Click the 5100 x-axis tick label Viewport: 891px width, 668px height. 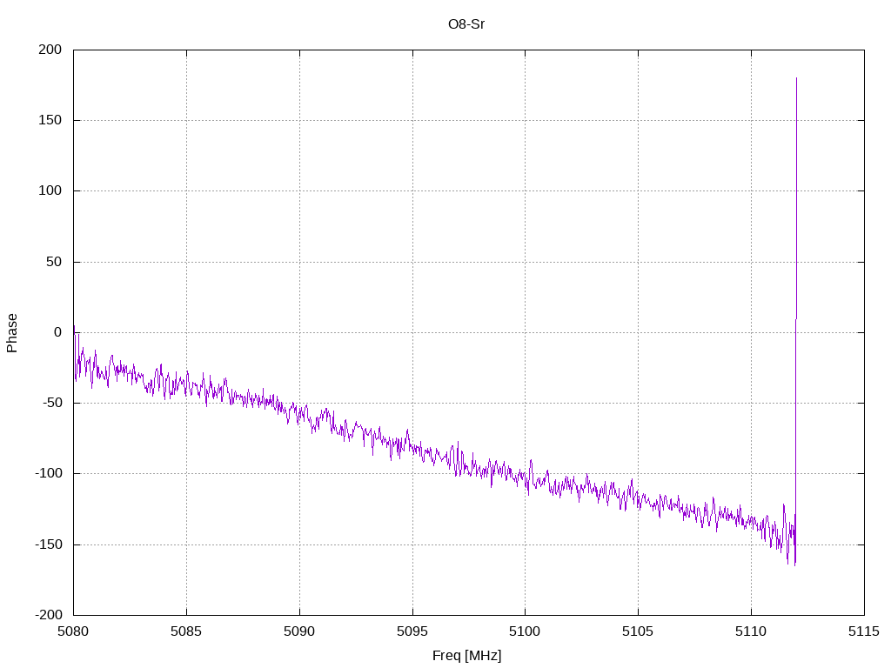pos(525,631)
